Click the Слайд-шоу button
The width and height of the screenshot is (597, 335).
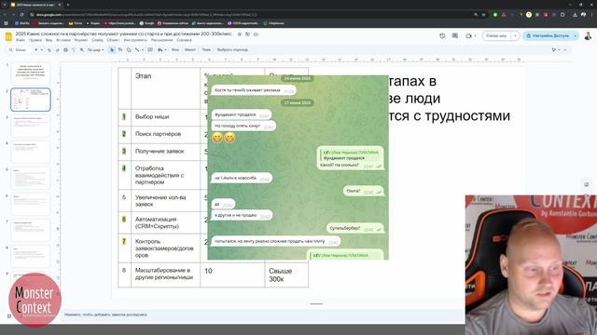[x=496, y=35]
